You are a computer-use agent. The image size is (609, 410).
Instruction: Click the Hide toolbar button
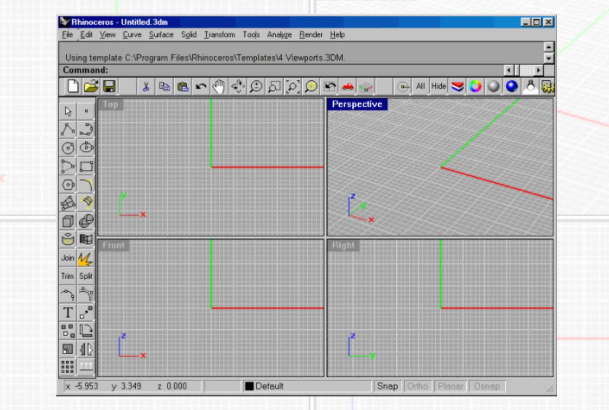coord(439,86)
